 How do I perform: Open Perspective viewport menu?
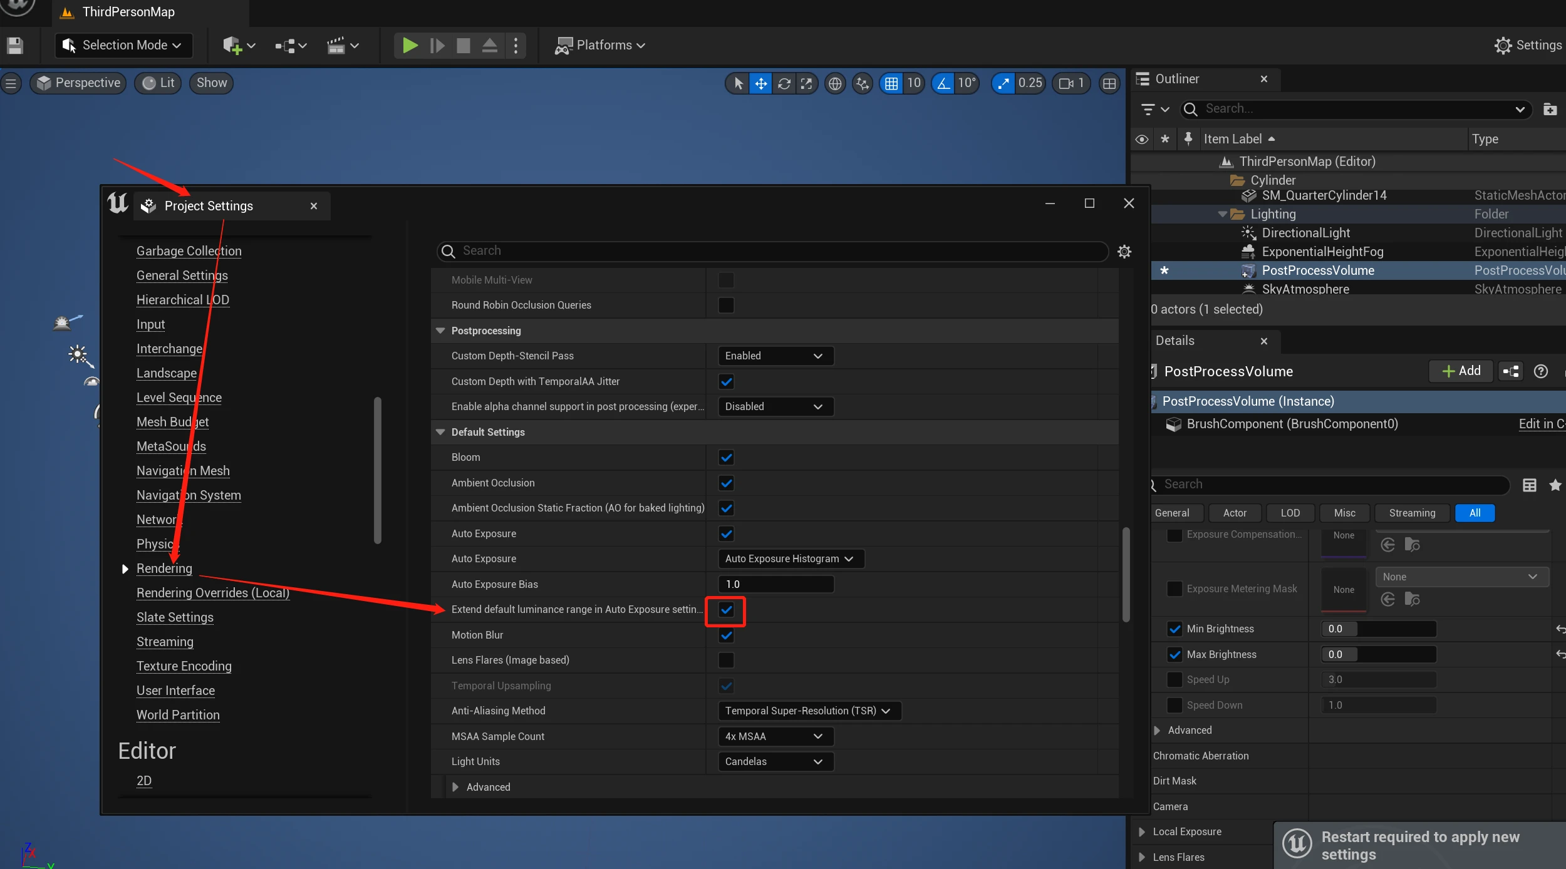tap(78, 83)
